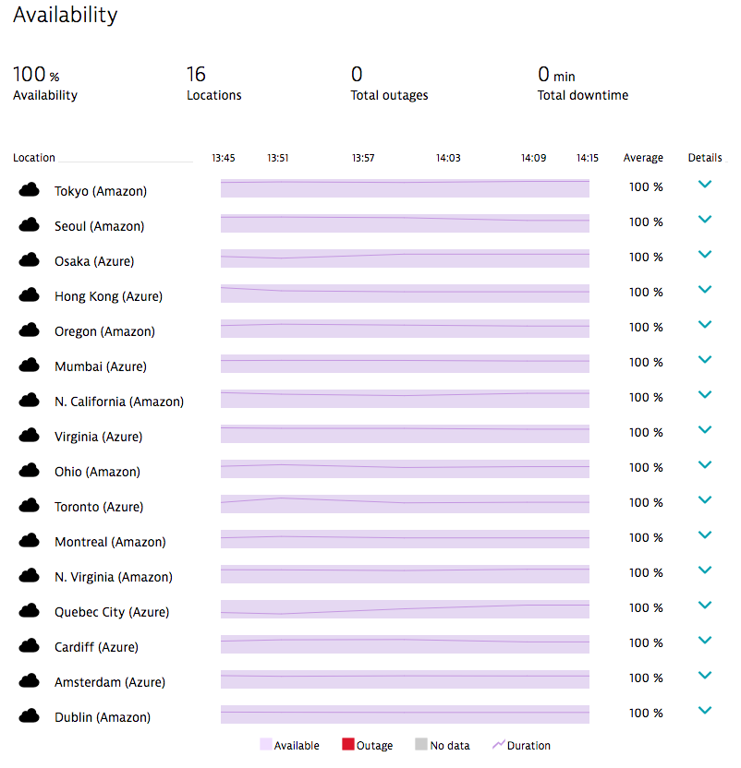
Task: Click the N. California (Amazon) location name
Action: pos(119,402)
